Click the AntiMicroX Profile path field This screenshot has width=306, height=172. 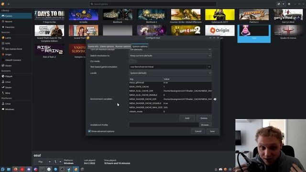[x=164, y=125]
